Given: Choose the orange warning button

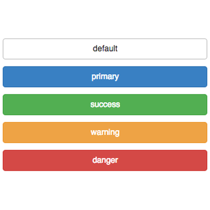Looking at the screenshot, I should coord(105,132).
